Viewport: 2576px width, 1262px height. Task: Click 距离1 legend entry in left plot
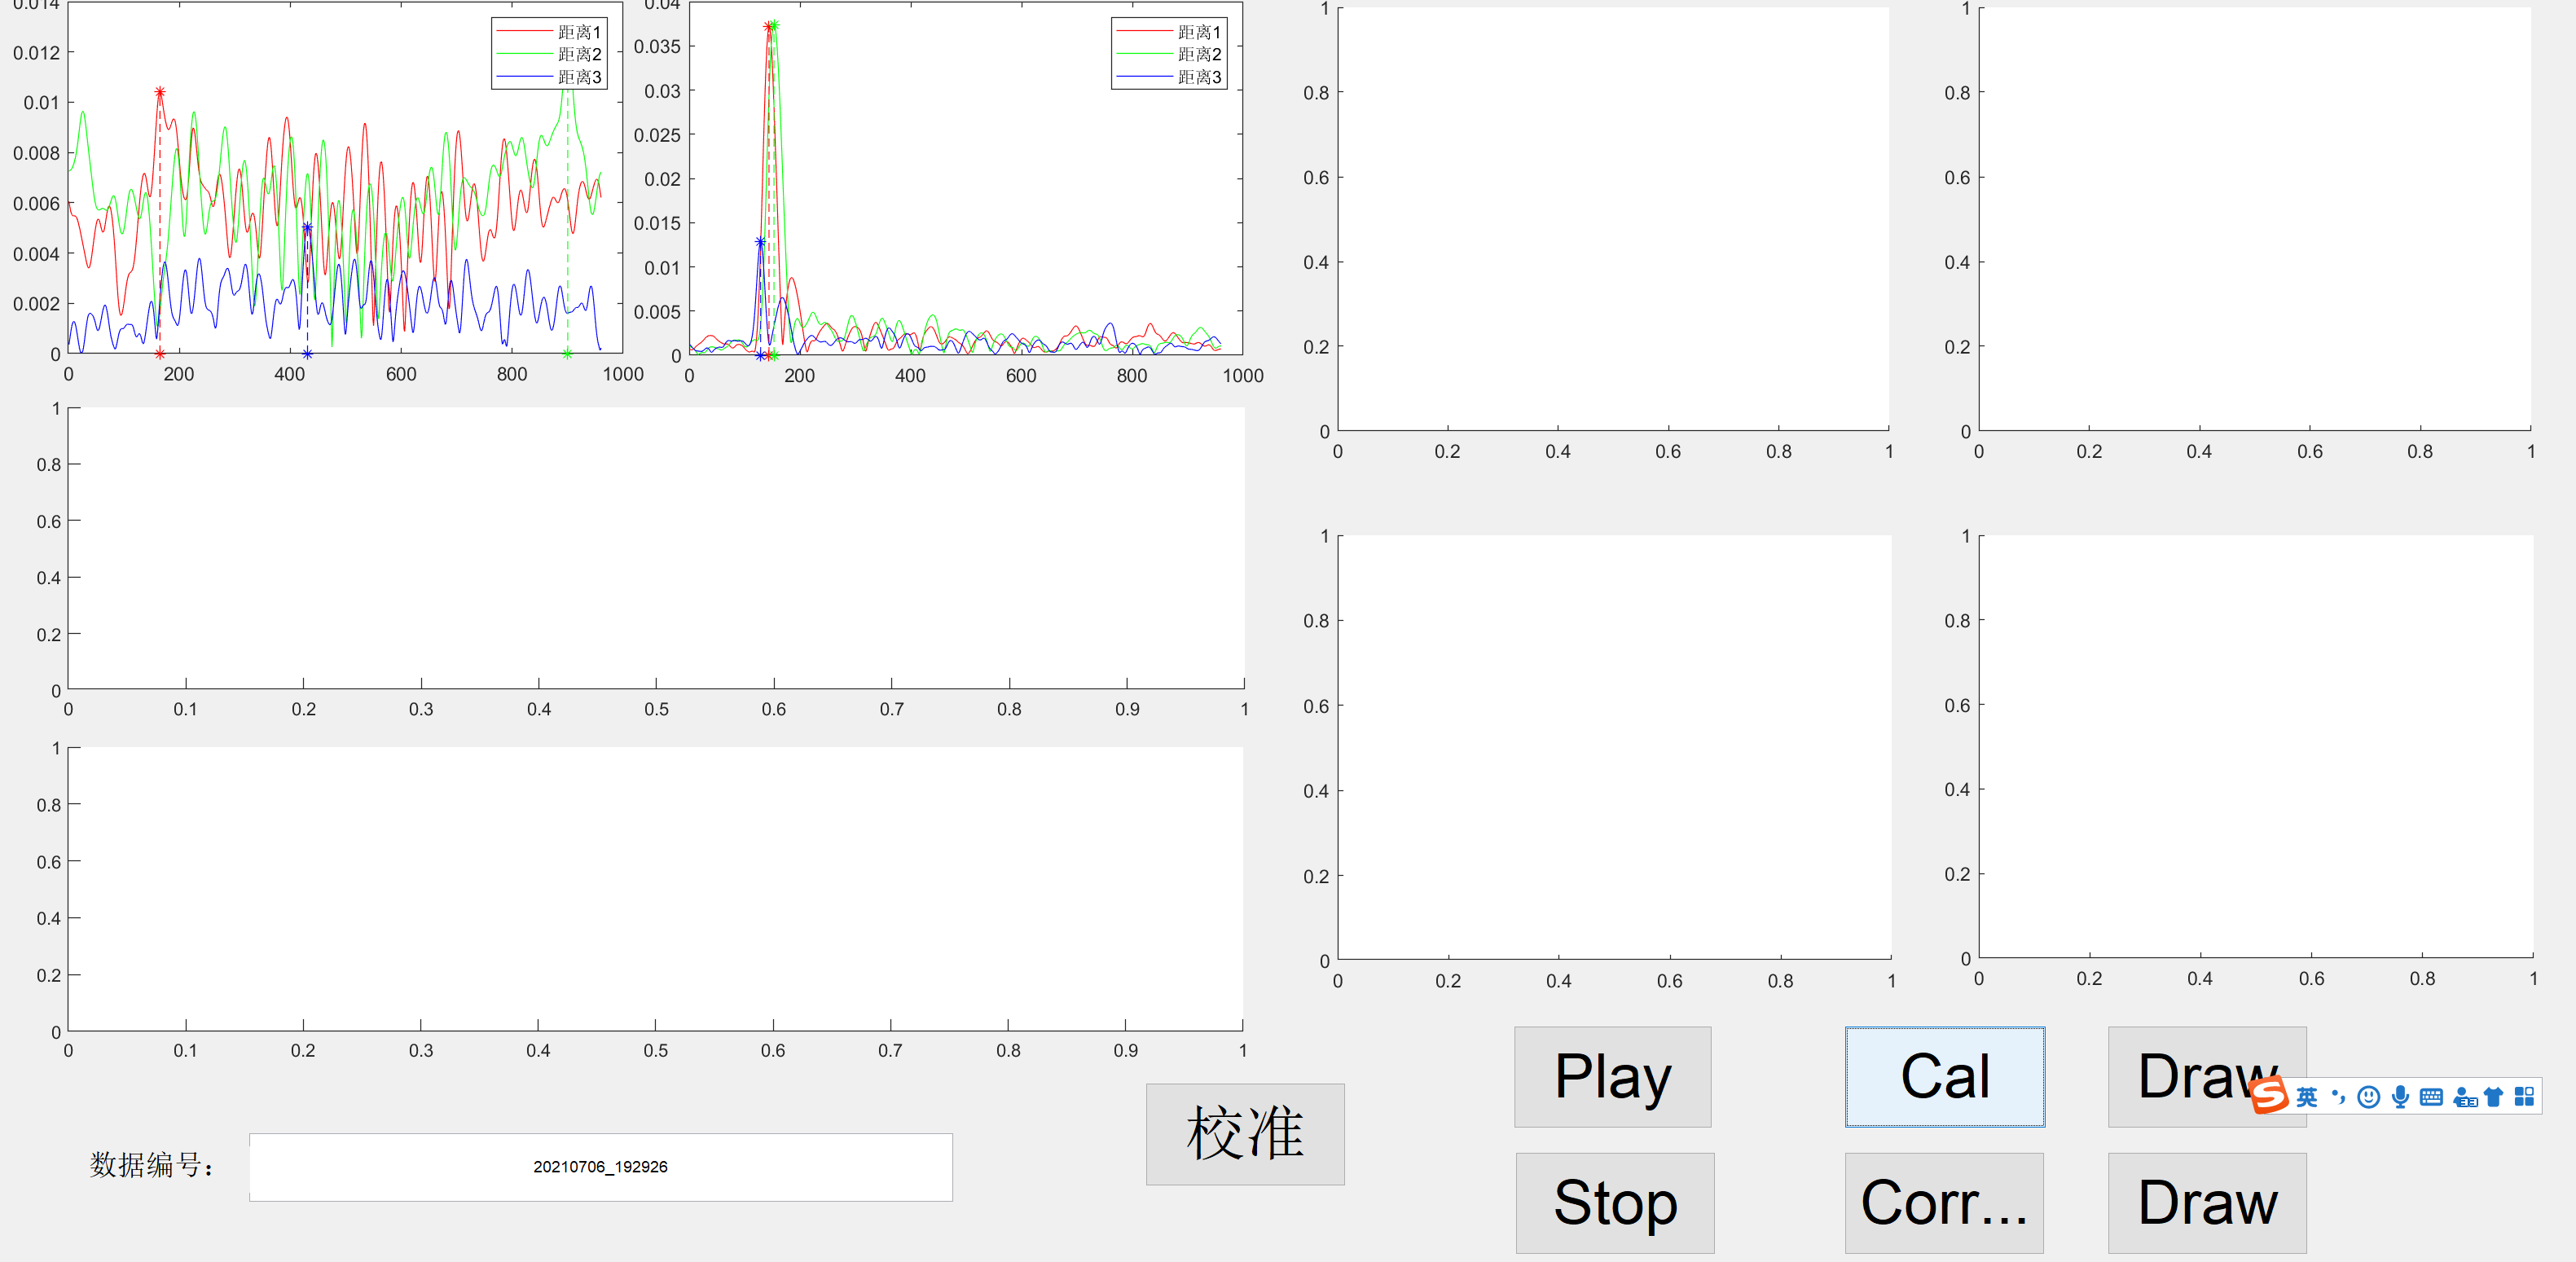[x=578, y=32]
